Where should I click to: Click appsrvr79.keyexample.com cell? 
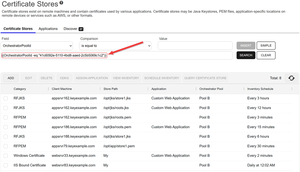pos(73,146)
